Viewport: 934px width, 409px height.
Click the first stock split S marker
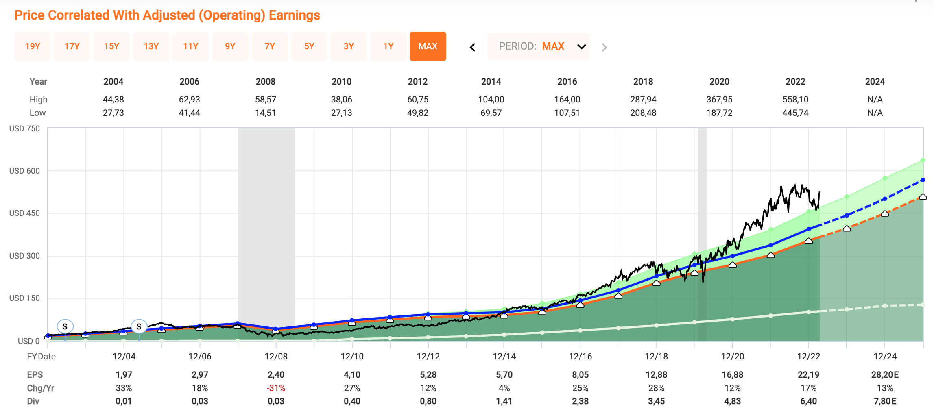(65, 326)
